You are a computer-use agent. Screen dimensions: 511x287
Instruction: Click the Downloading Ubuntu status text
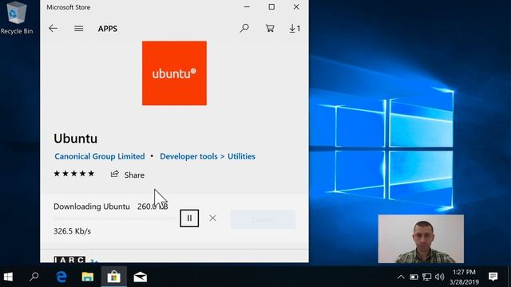pos(92,206)
